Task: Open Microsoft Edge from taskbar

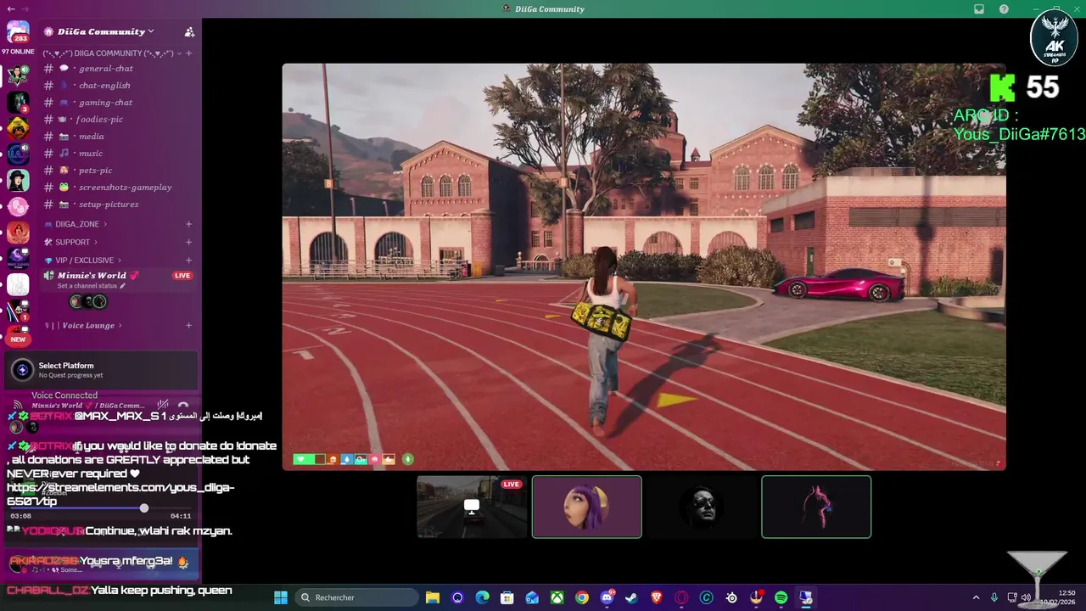Action: click(x=482, y=597)
